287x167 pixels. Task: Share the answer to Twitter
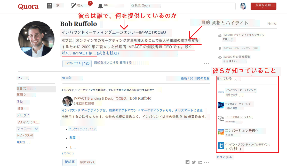click(194, 162)
